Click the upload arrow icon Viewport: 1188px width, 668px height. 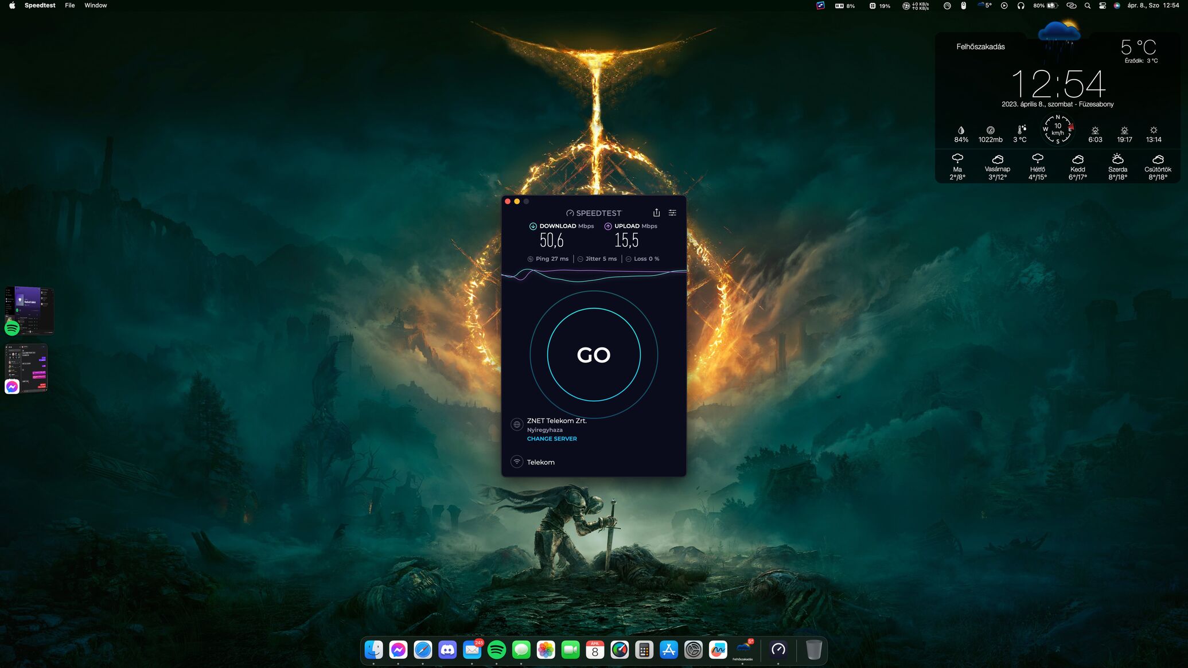click(608, 226)
